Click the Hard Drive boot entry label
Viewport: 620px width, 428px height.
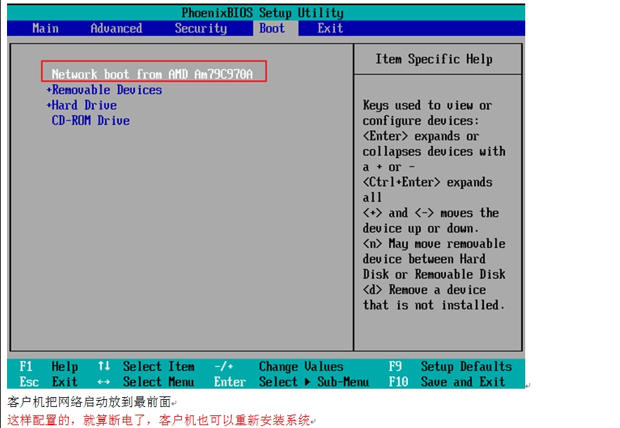click(x=85, y=105)
